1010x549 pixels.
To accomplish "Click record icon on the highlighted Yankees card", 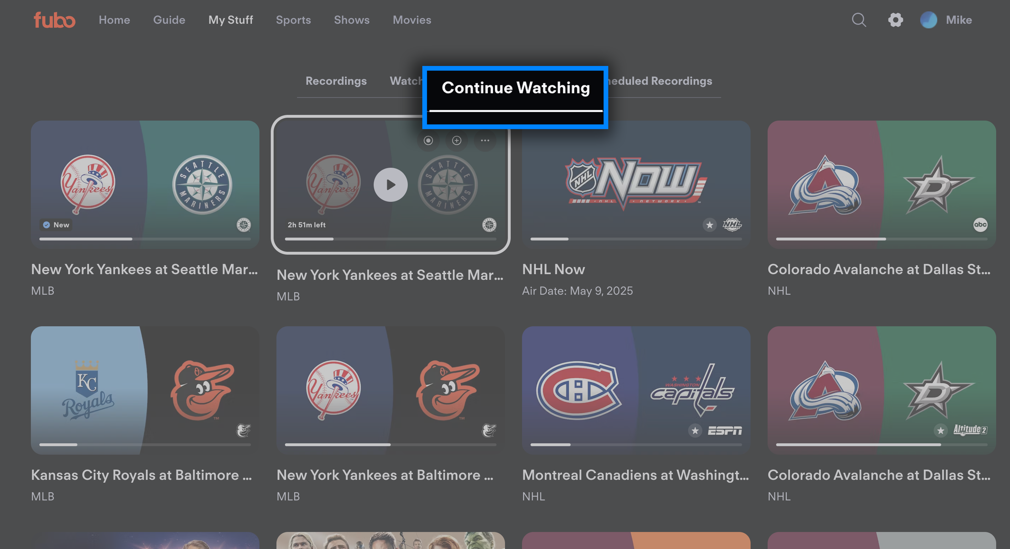I will [428, 140].
